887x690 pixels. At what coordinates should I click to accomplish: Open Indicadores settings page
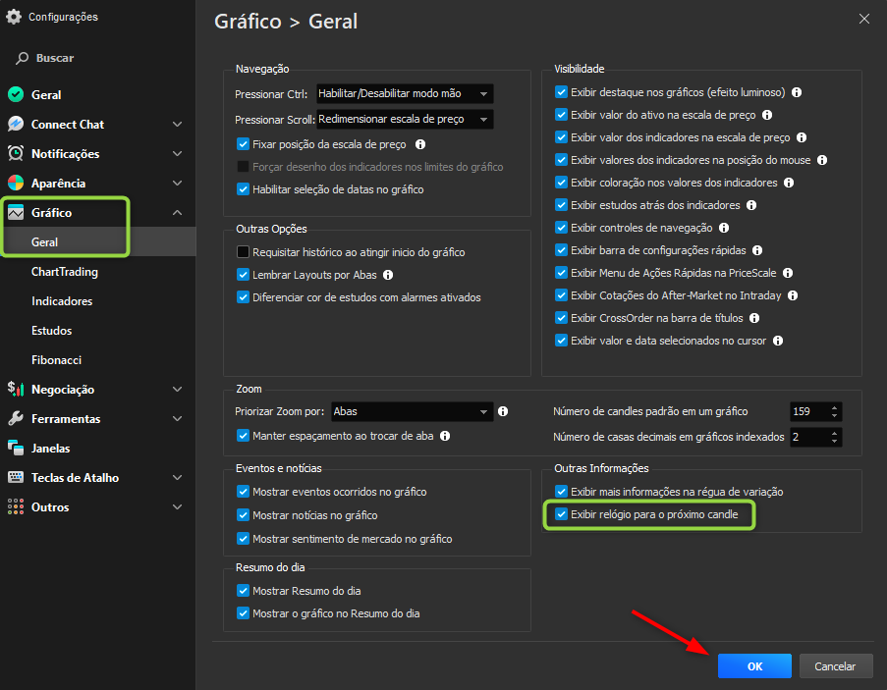point(62,300)
